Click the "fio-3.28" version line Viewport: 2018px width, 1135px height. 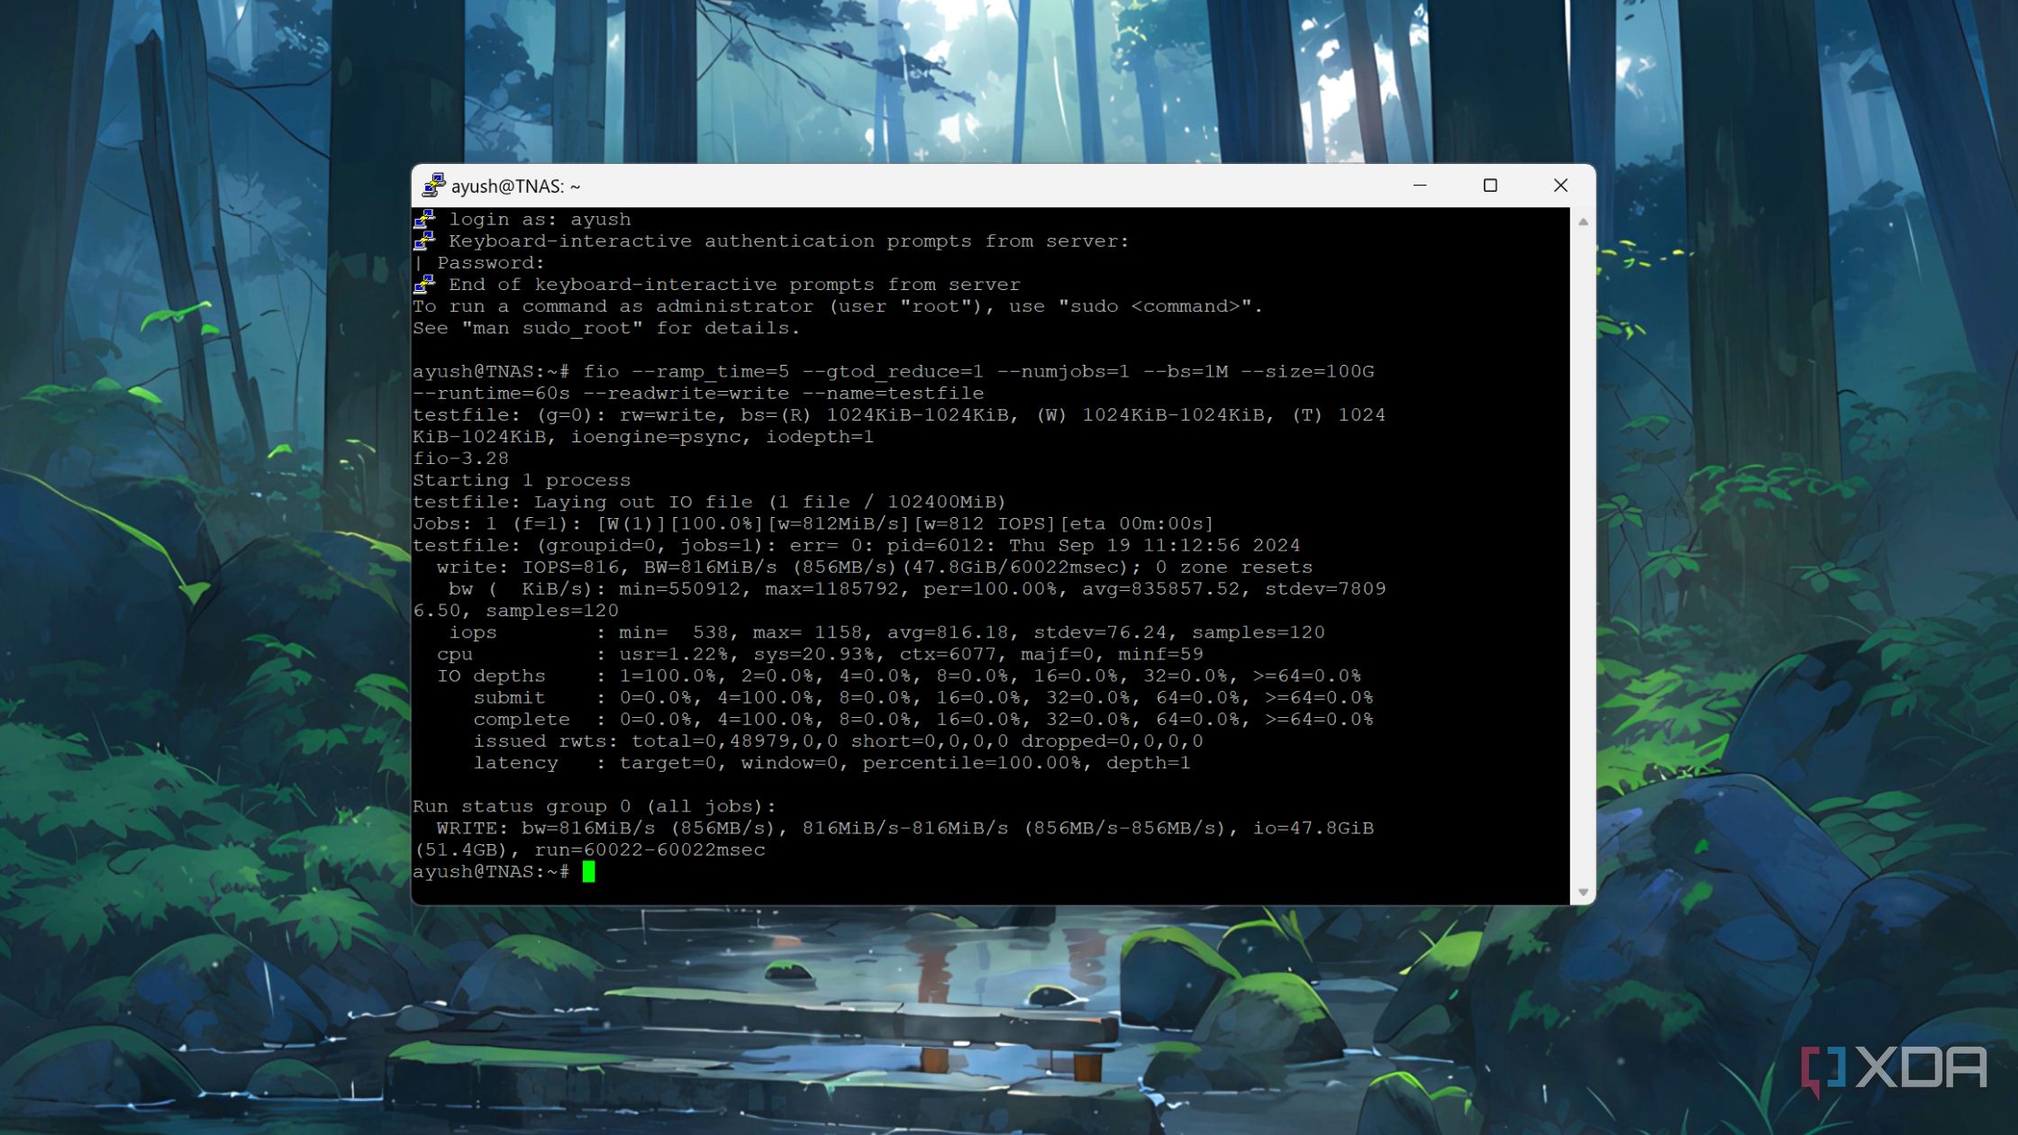coord(460,458)
